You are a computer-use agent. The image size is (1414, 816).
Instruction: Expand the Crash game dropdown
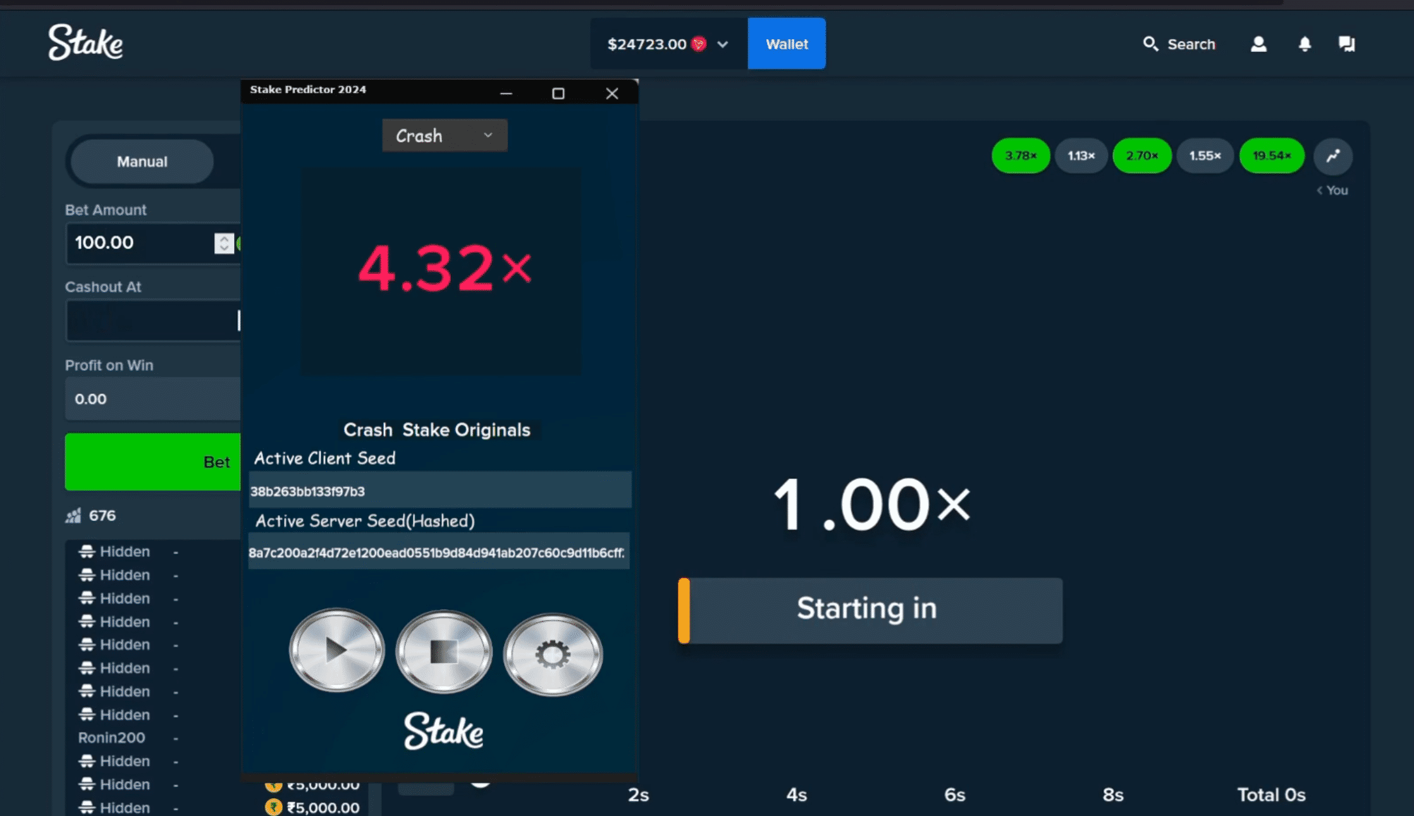[445, 135]
